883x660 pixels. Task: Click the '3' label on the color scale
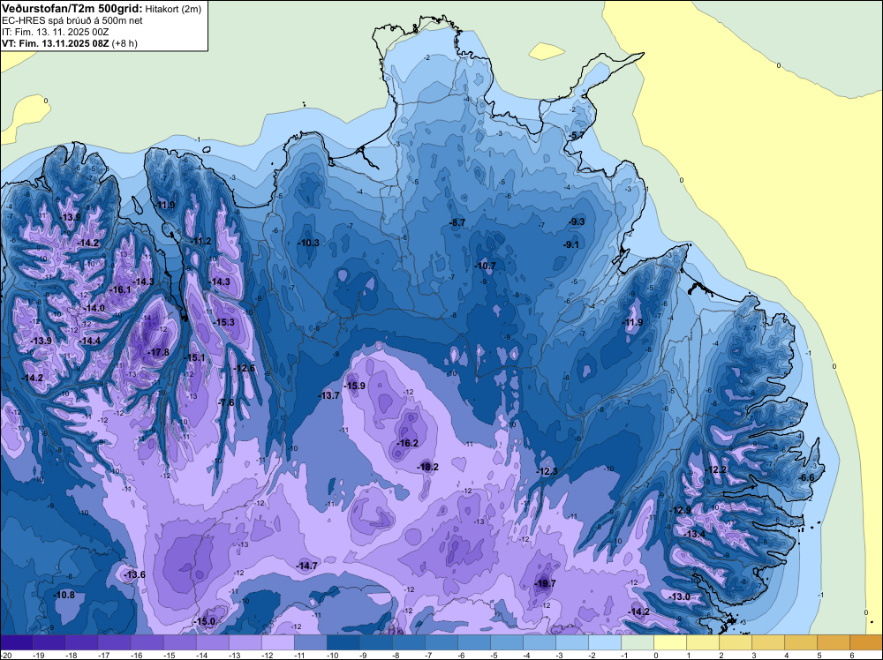click(x=754, y=656)
